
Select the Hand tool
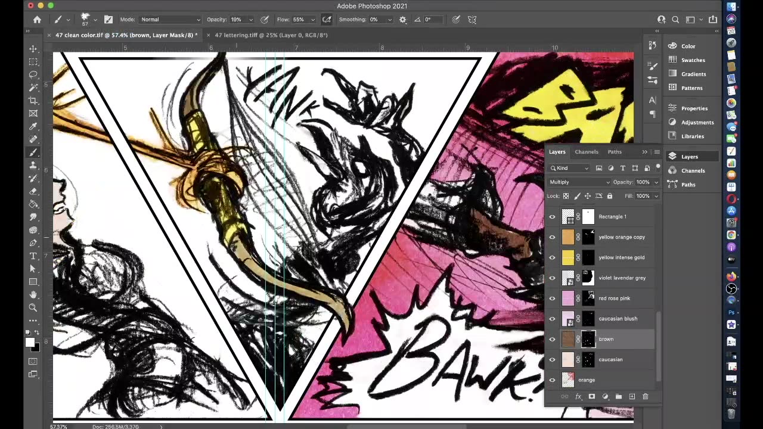(33, 295)
